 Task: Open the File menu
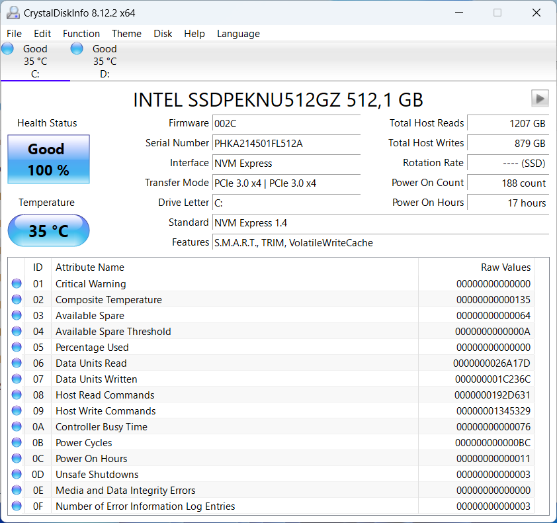click(14, 34)
